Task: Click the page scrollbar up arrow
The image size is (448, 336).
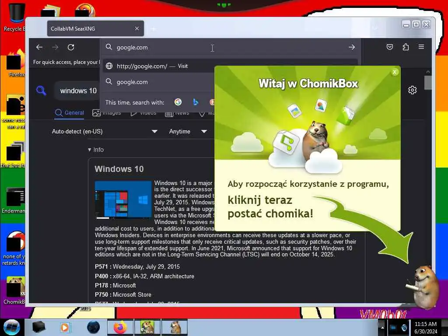Action: click(428, 72)
